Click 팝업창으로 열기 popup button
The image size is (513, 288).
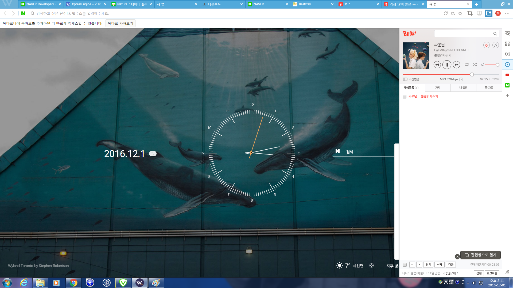tap(480, 255)
